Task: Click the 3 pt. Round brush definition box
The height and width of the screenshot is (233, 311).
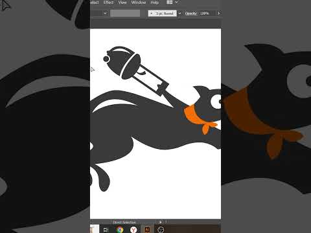Action: [163, 14]
